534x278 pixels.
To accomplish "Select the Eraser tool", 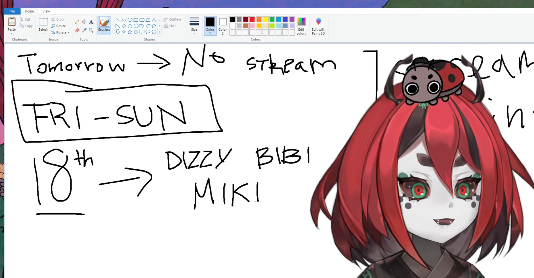I will pos(77,30).
